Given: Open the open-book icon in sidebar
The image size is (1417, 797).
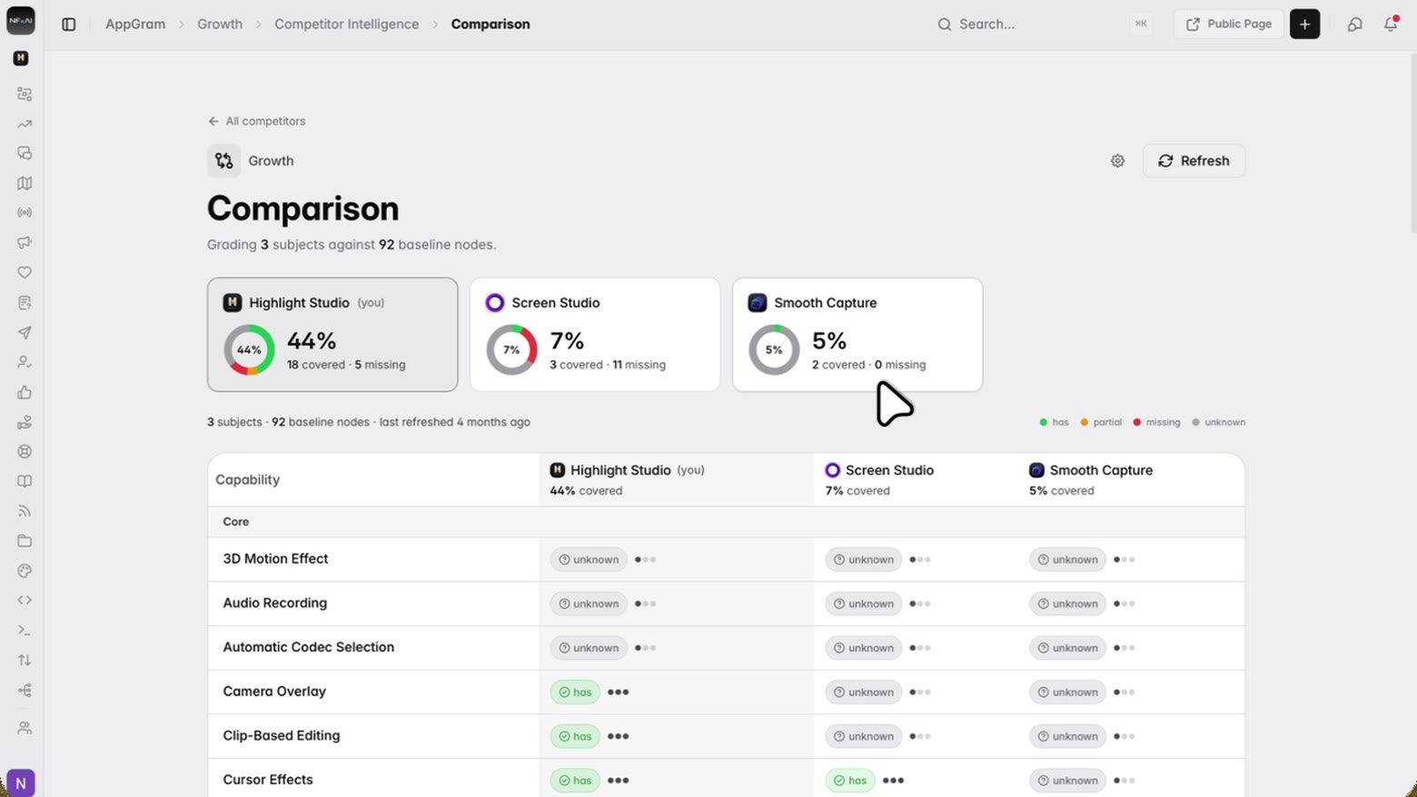Looking at the screenshot, I should tap(25, 481).
